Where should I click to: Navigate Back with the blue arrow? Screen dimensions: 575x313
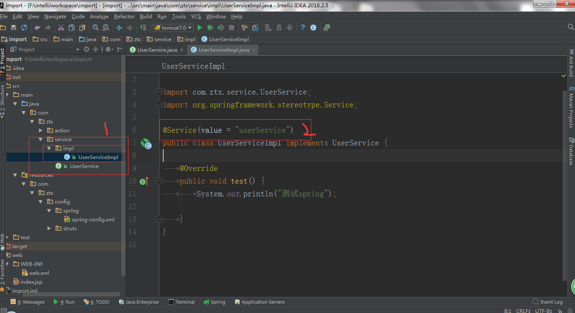click(119, 28)
